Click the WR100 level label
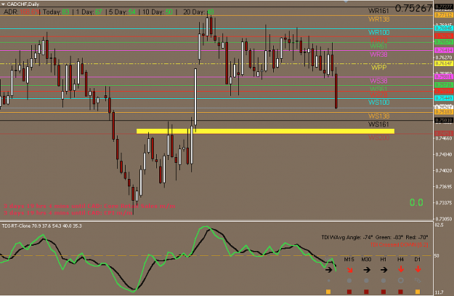This screenshot has width=454, height=296. click(x=378, y=33)
